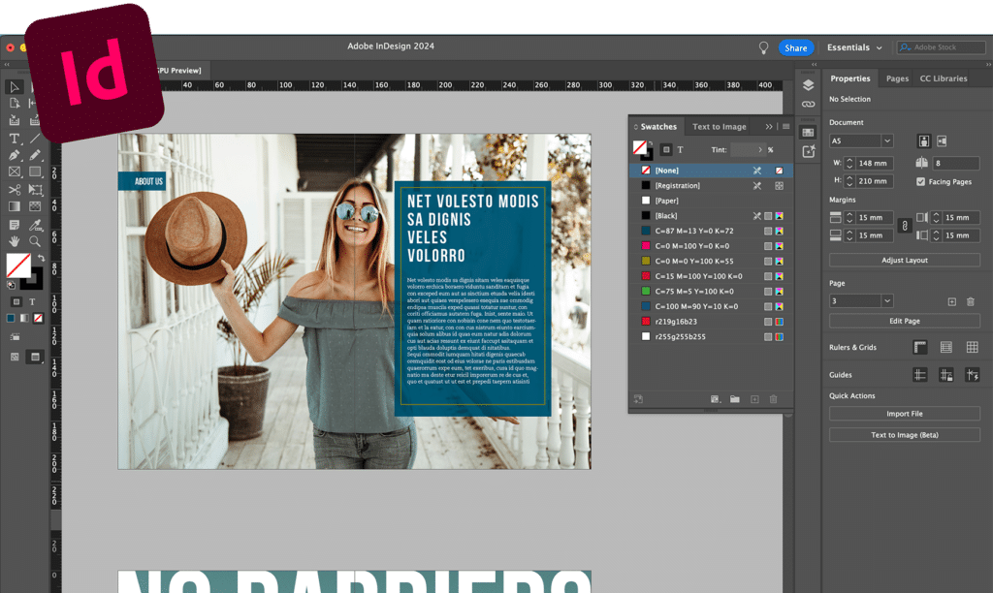Toggle Show Rulers button

[x=920, y=347]
